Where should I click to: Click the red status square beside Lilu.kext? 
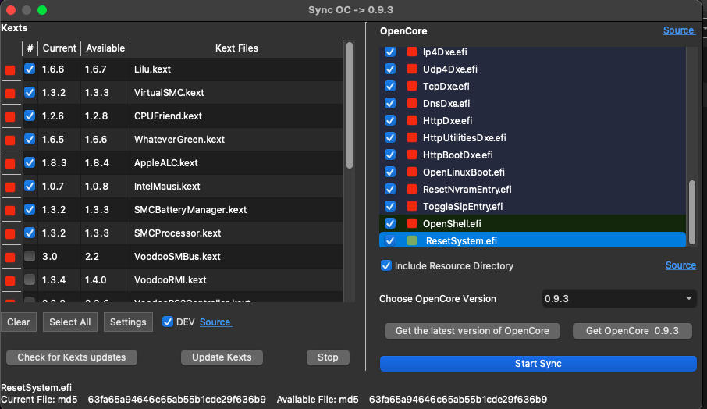(x=10, y=70)
